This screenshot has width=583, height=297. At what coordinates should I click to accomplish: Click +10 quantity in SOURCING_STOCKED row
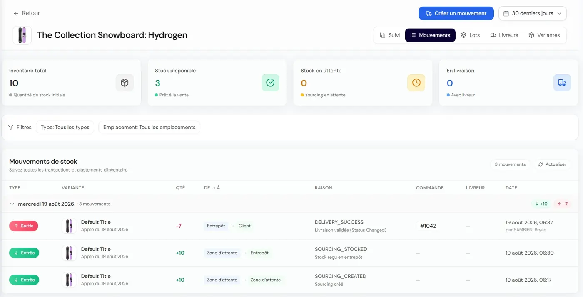[180, 253]
